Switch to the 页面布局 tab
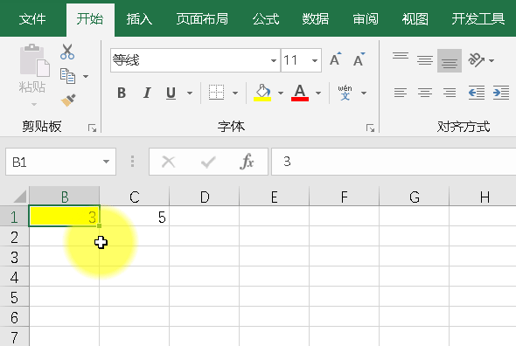516x346 pixels. (202, 19)
